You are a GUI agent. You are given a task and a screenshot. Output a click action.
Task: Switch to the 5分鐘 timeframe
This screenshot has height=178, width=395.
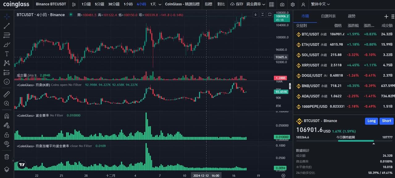99,4
